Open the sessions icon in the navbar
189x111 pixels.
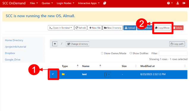tap(105, 3)
